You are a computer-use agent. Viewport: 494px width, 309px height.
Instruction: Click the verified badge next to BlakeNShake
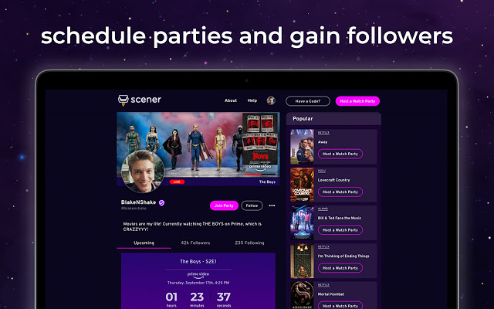point(161,202)
